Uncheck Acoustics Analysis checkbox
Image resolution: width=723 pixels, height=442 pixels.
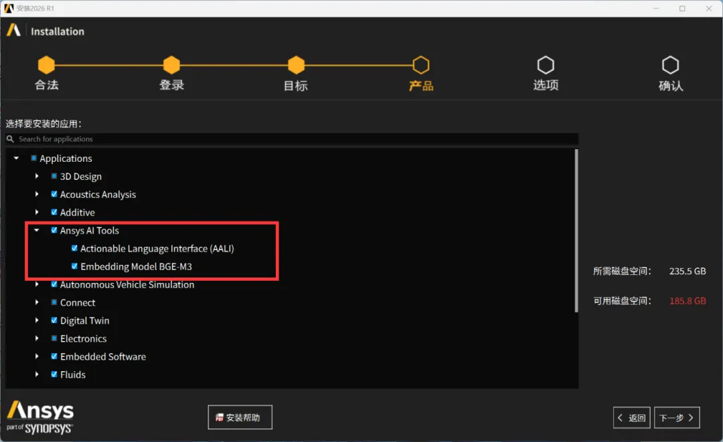pyautogui.click(x=54, y=194)
